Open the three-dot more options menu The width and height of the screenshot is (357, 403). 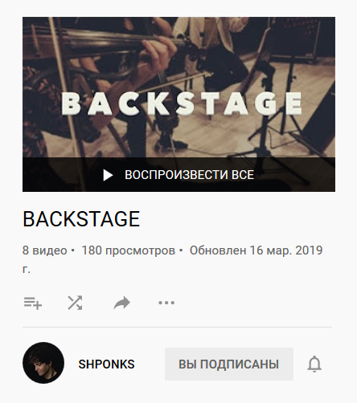166,303
